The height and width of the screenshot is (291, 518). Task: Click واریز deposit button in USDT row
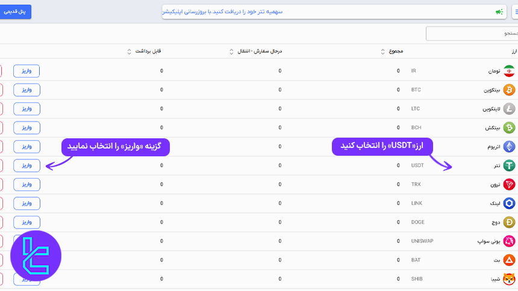point(27,165)
